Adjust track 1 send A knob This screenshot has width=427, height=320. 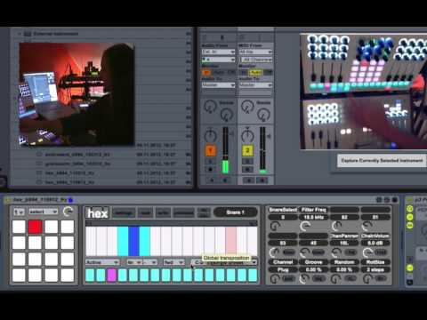coord(210,106)
